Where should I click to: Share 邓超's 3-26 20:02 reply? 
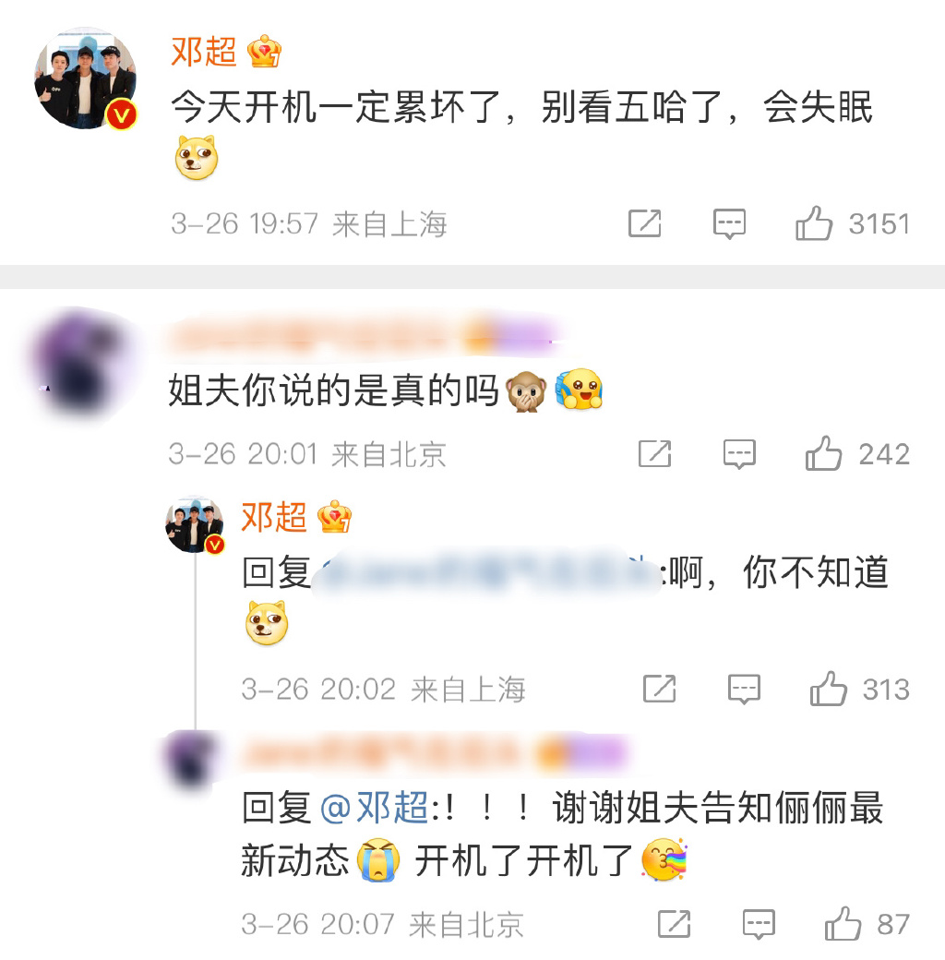(x=659, y=689)
